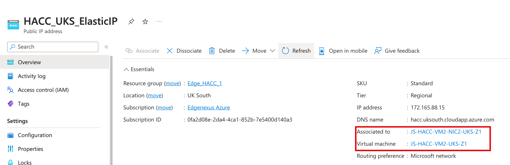Collapse the left navigation pane
510x165 pixels.
106,47
